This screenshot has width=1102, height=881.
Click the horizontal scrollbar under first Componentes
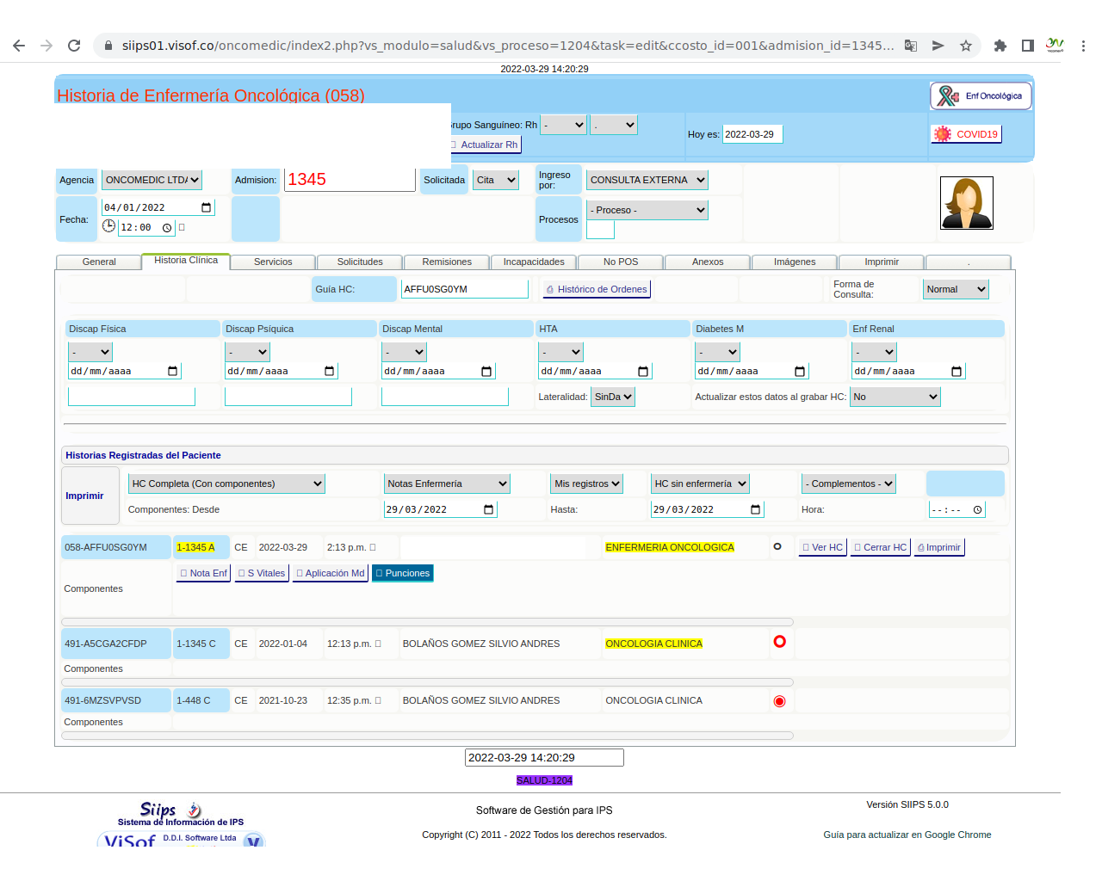coord(427,622)
